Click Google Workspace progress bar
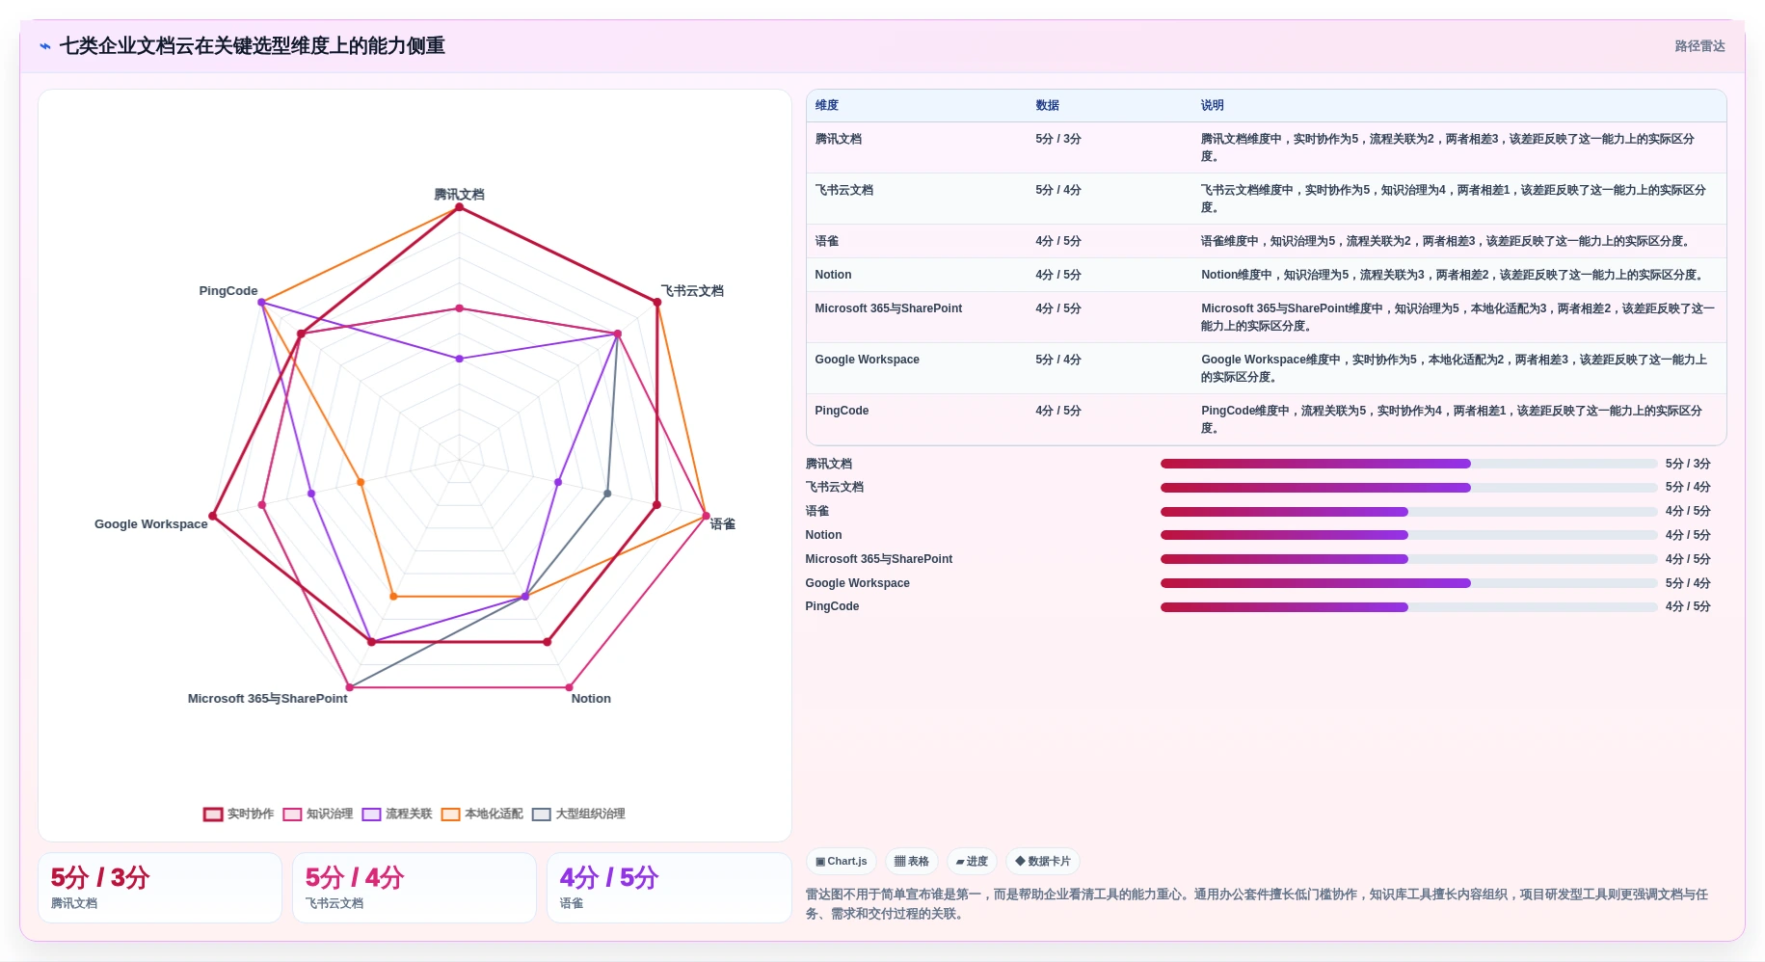This screenshot has height=962, width=1765. 1408,583
